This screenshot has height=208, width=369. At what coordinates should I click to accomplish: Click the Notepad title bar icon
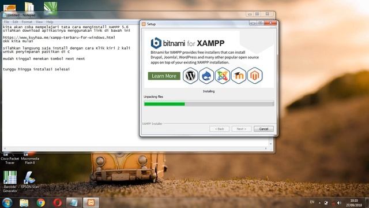pyautogui.click(x=5, y=15)
